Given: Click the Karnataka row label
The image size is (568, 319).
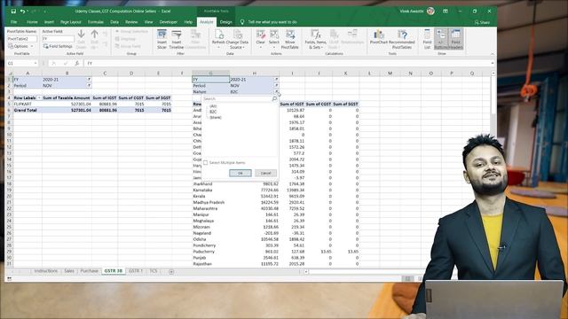Looking at the screenshot, I should tap(202, 190).
